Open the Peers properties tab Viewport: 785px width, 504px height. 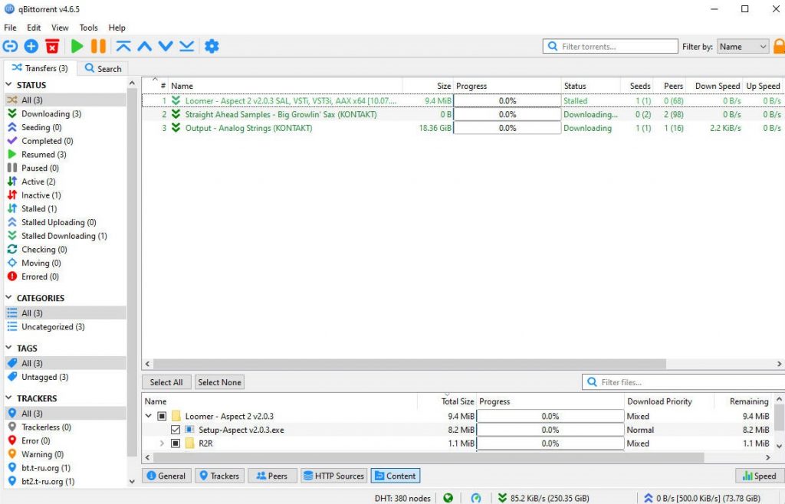(x=272, y=476)
